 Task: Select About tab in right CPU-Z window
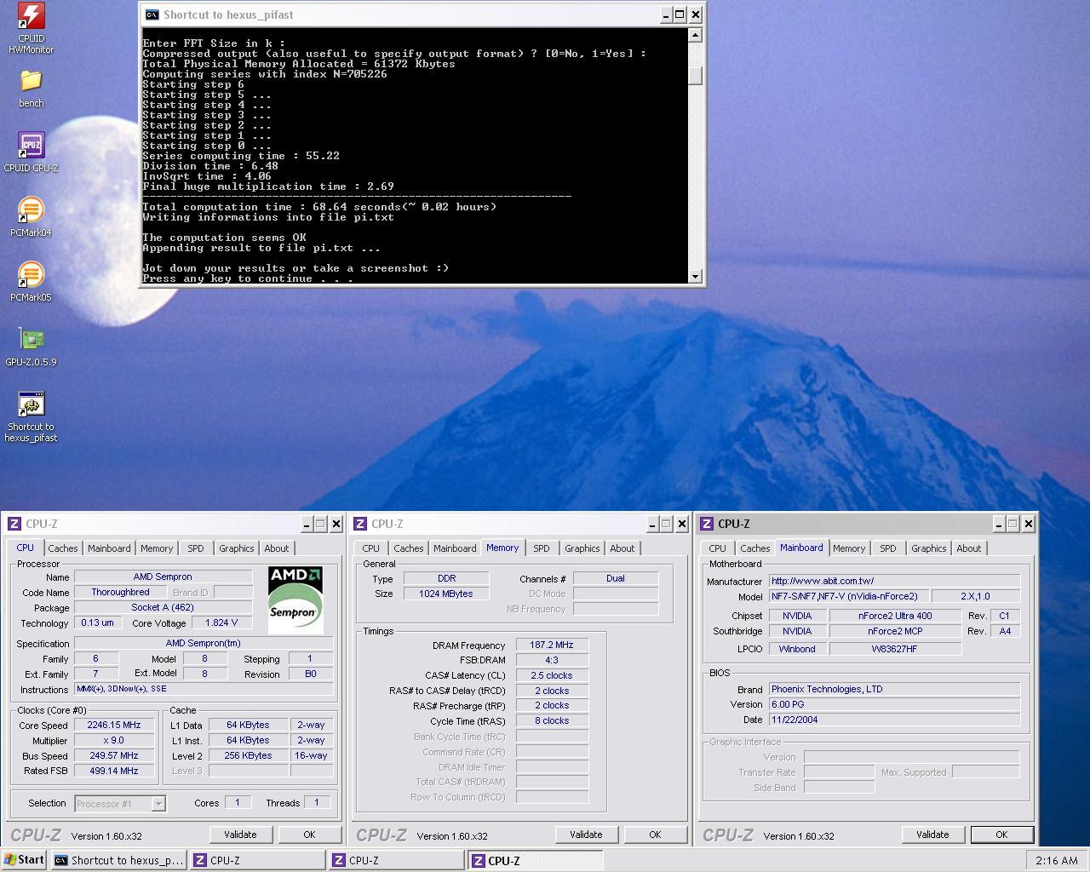point(969,548)
